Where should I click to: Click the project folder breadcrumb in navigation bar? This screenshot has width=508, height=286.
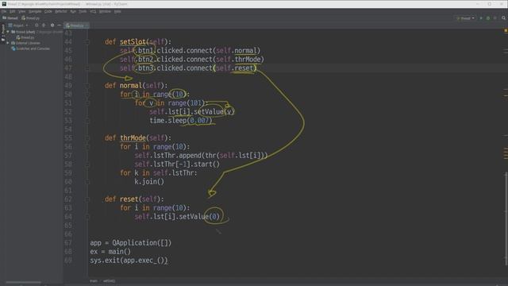point(10,18)
